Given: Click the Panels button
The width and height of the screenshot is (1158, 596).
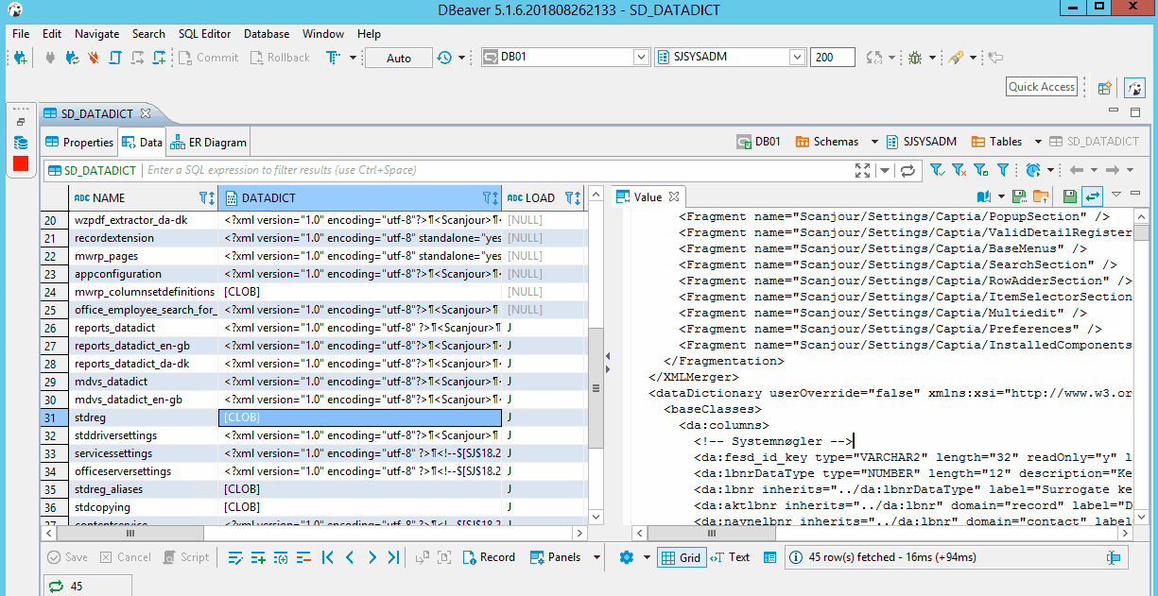Looking at the screenshot, I should pyautogui.click(x=555, y=557).
